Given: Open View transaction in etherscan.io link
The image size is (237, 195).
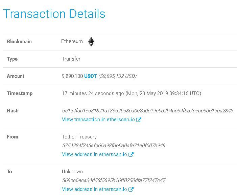Looking at the screenshot, I should pos(98,120).
